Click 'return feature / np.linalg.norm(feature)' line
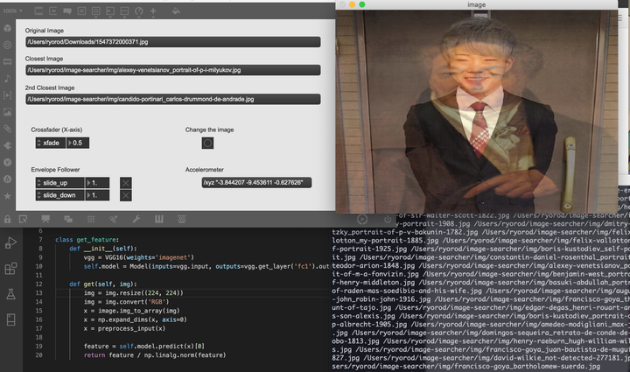 [155, 355]
